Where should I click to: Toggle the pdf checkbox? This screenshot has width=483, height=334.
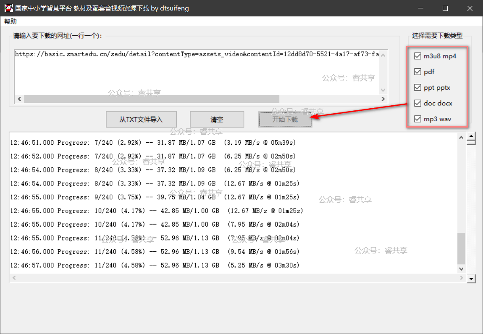tap(418, 72)
